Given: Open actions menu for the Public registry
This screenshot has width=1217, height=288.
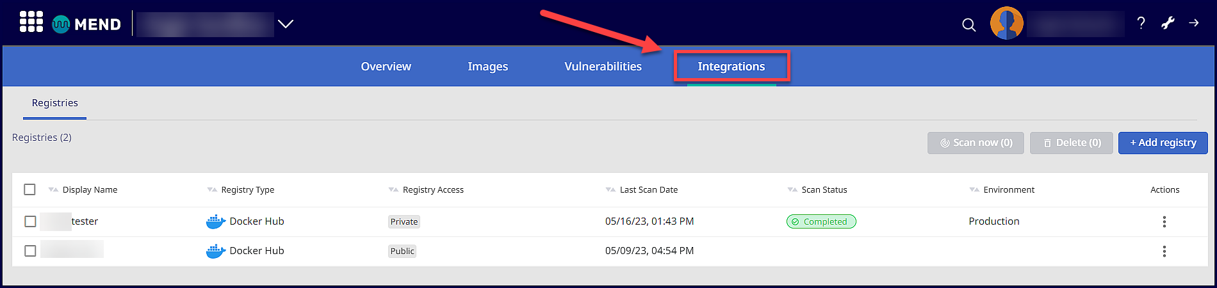Looking at the screenshot, I should tap(1164, 251).
